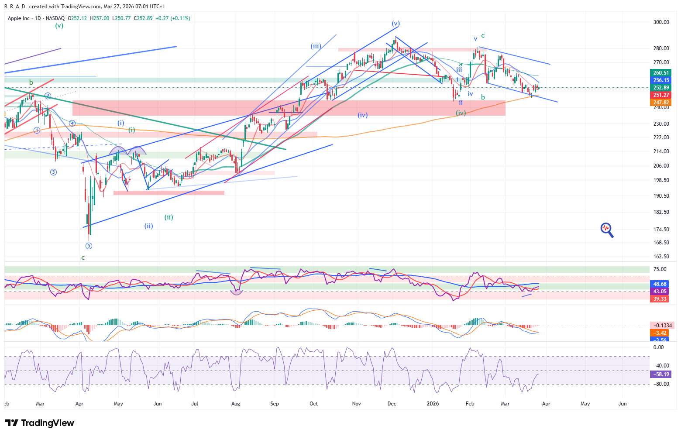Click the green 260.51 price label
The image size is (681, 436).
pyautogui.click(x=661, y=73)
